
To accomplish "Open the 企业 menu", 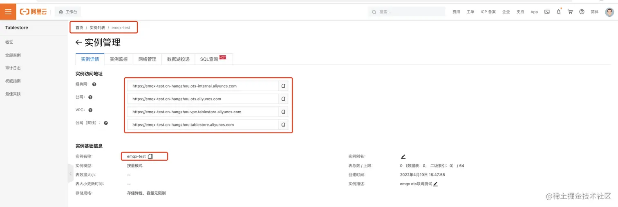I will click(x=506, y=12).
